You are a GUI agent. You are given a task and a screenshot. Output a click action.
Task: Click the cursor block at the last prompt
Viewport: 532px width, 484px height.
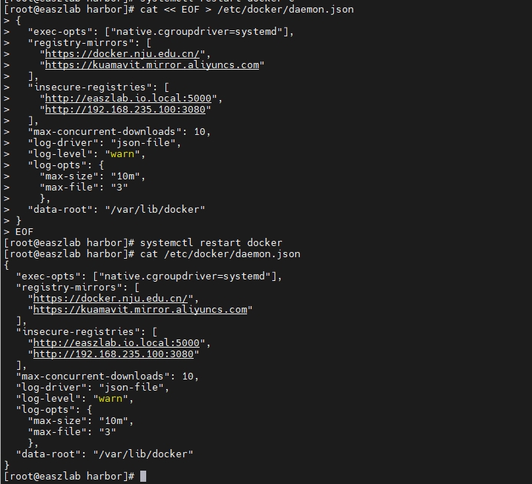(143, 476)
